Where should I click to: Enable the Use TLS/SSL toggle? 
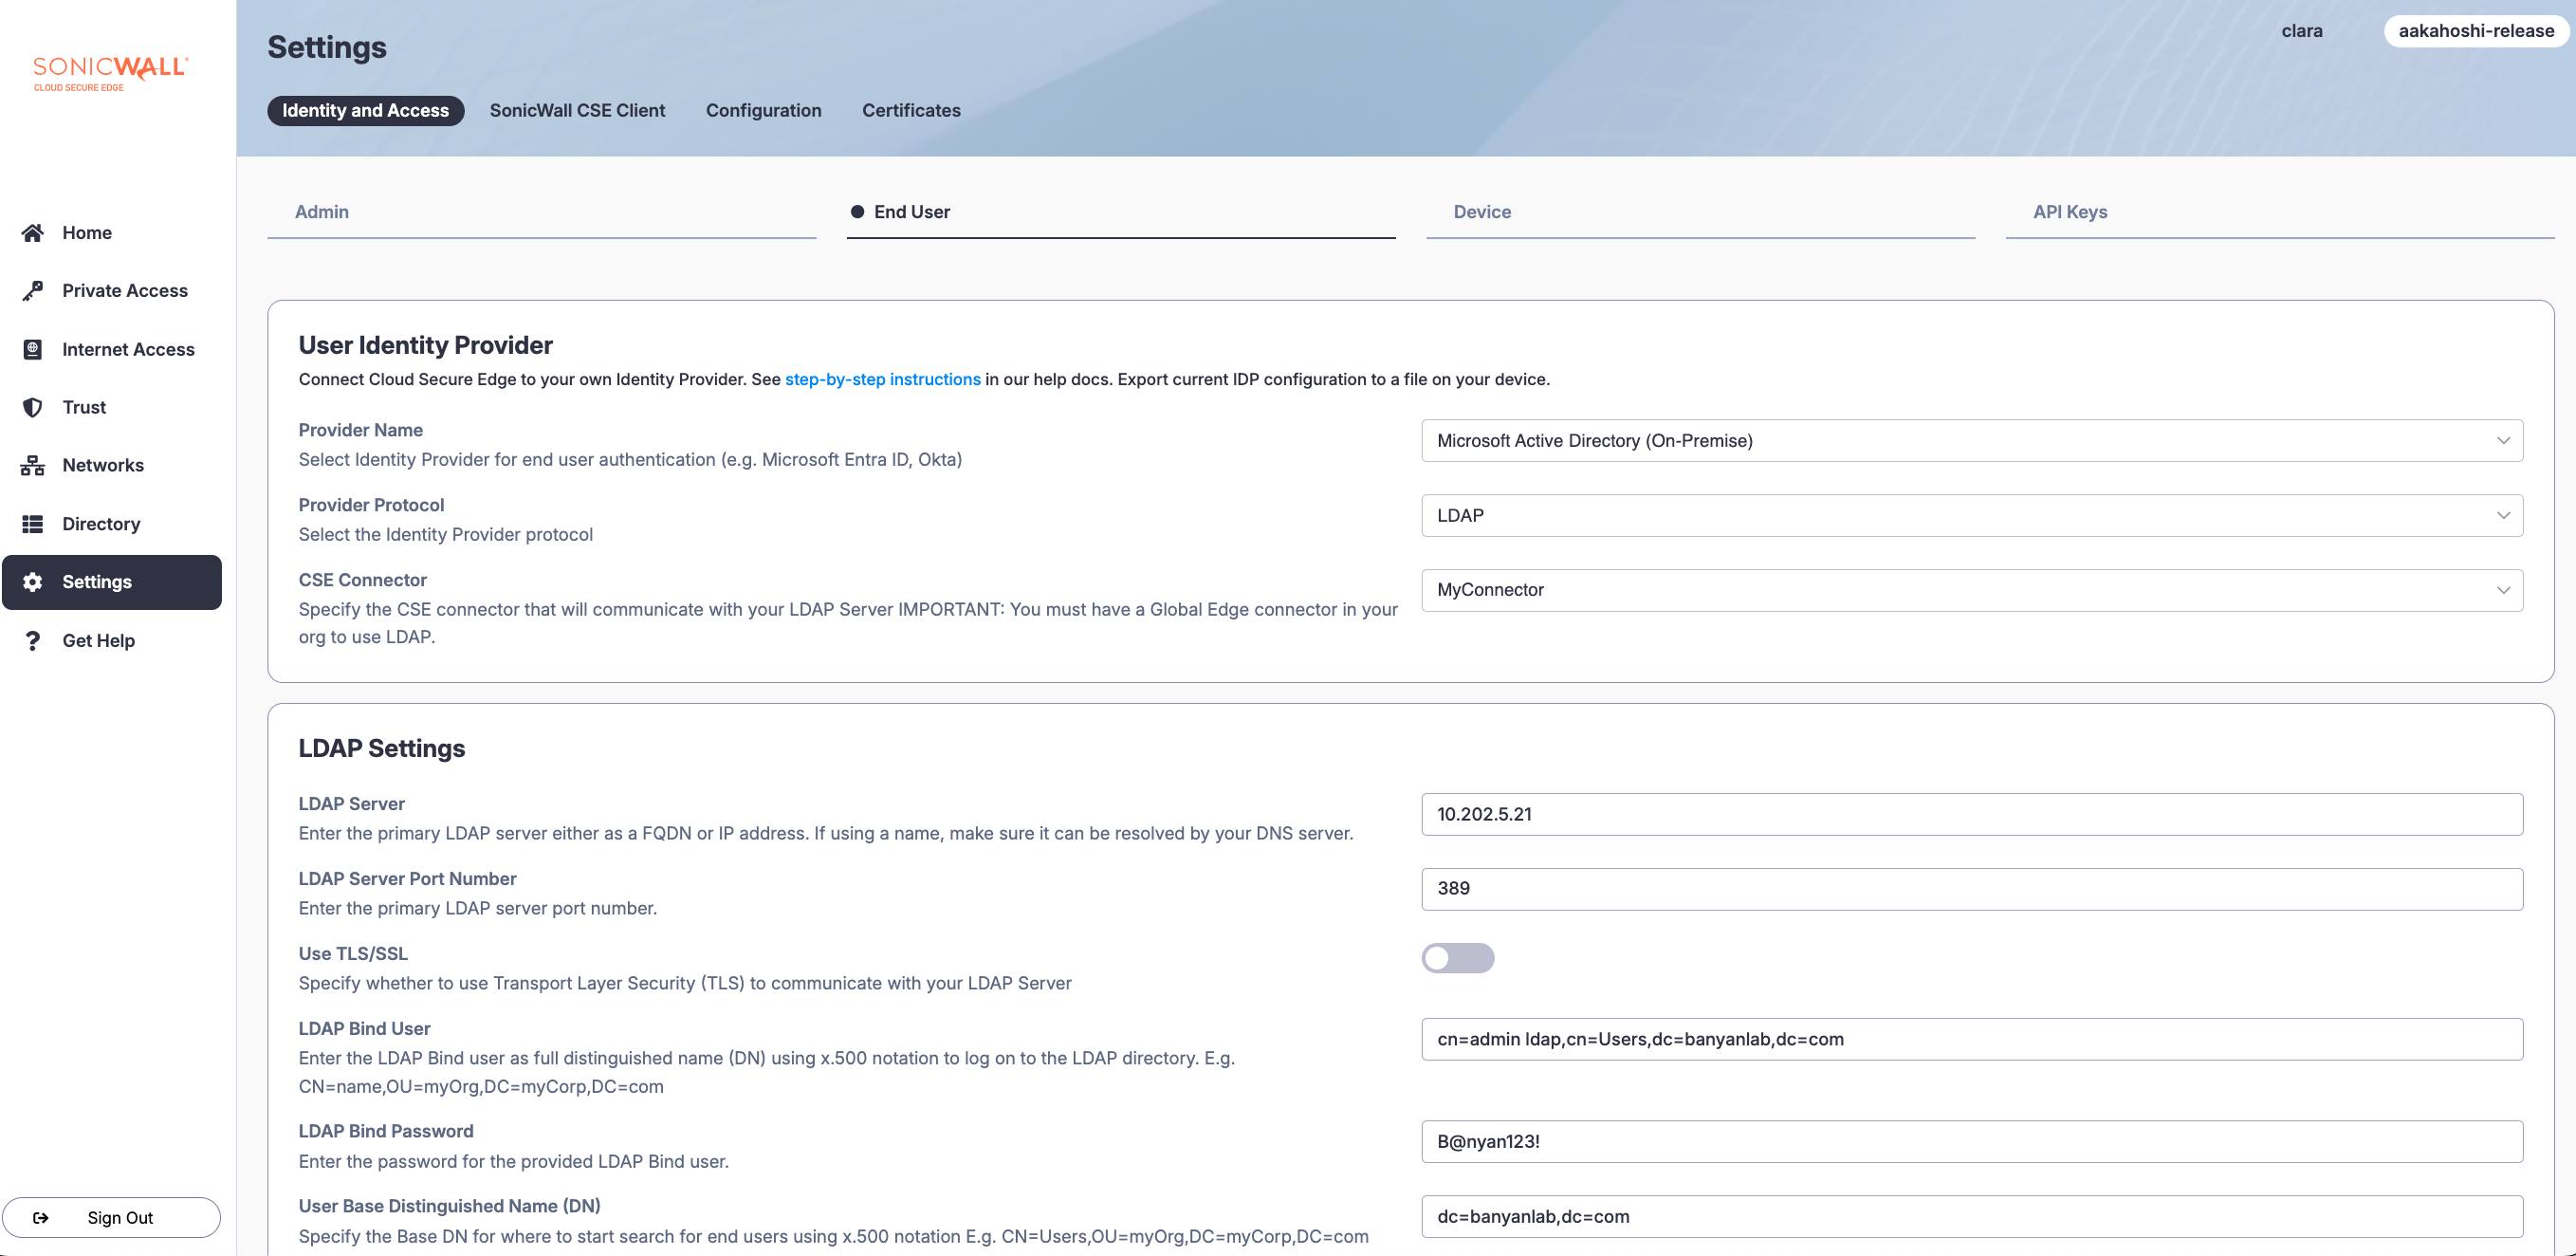1457,958
